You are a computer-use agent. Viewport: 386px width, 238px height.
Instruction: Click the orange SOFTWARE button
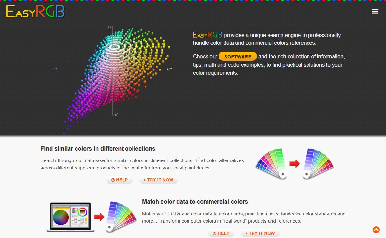point(238,57)
